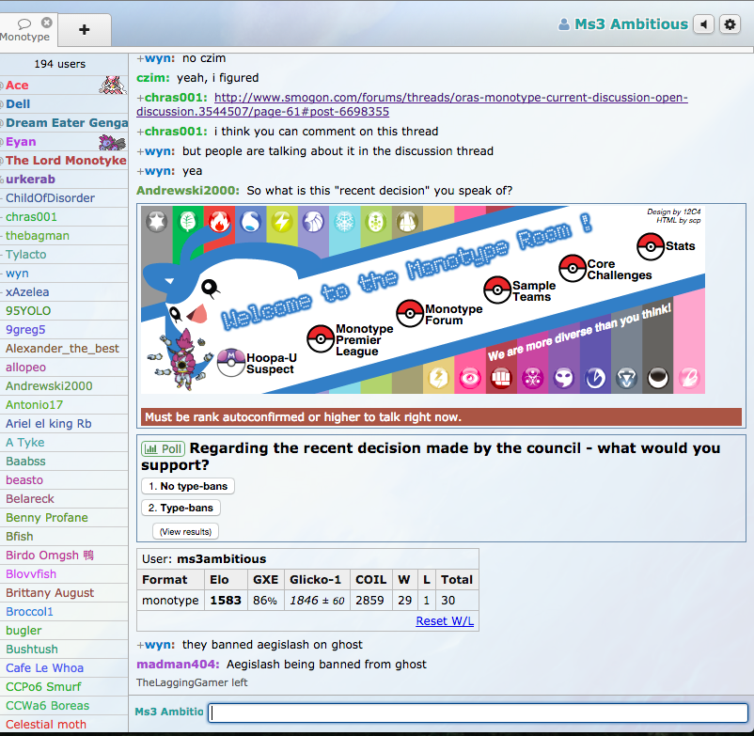Open the Core Challenges link
Image resolution: width=754 pixels, height=736 pixels.
[620, 269]
